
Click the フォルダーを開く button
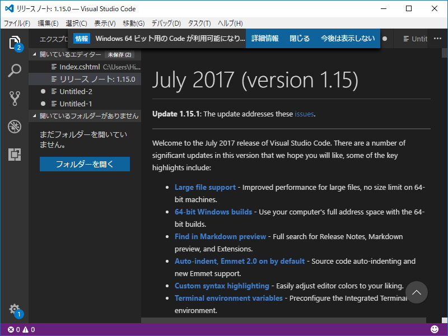pyautogui.click(x=85, y=164)
